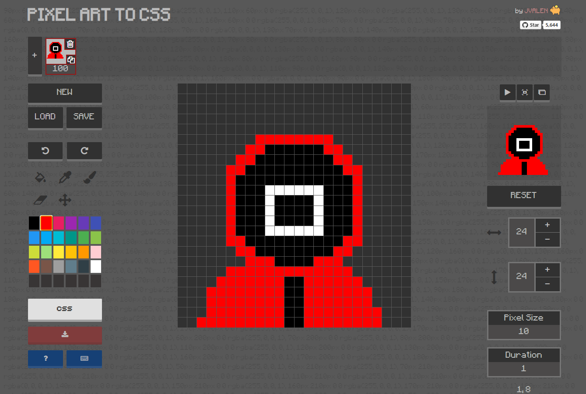Viewport: 586px width, 394px height.
Task: Edit the Duration value field
Action: [x=524, y=369]
